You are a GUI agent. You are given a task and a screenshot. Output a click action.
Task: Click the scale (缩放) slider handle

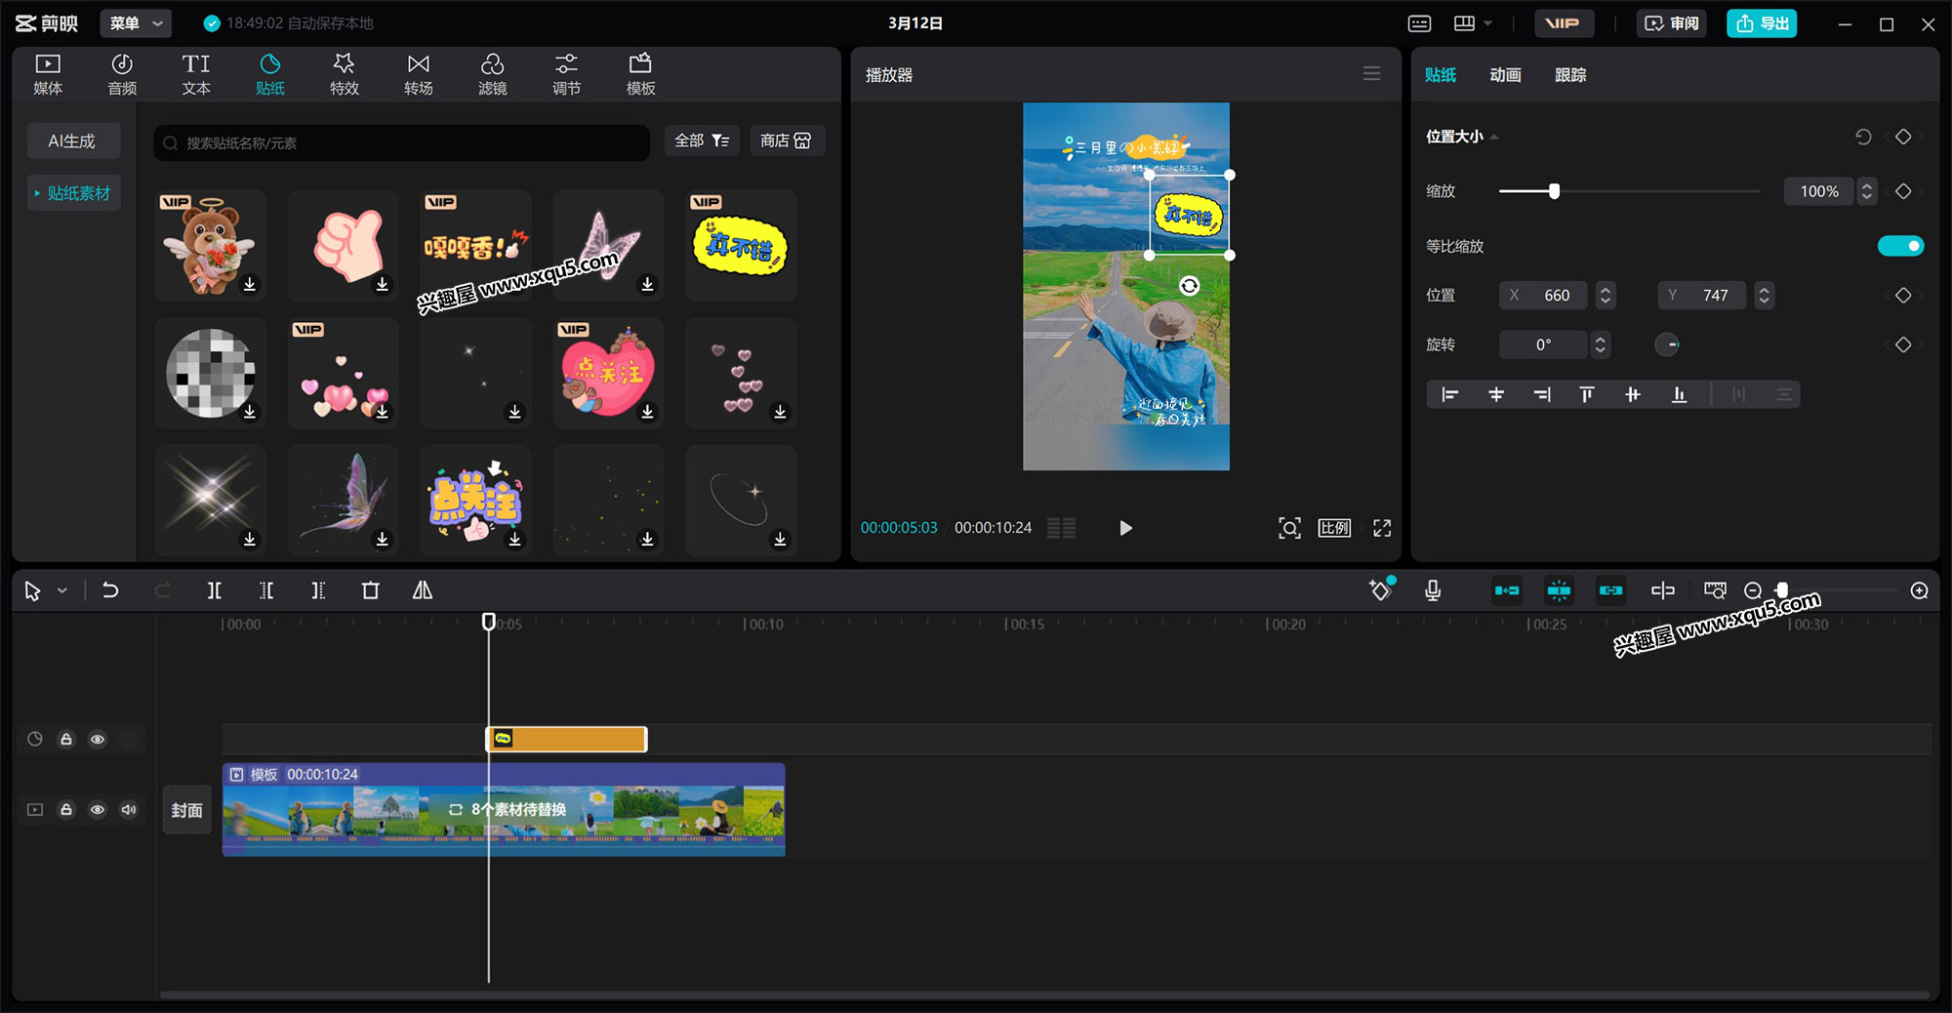click(1554, 191)
